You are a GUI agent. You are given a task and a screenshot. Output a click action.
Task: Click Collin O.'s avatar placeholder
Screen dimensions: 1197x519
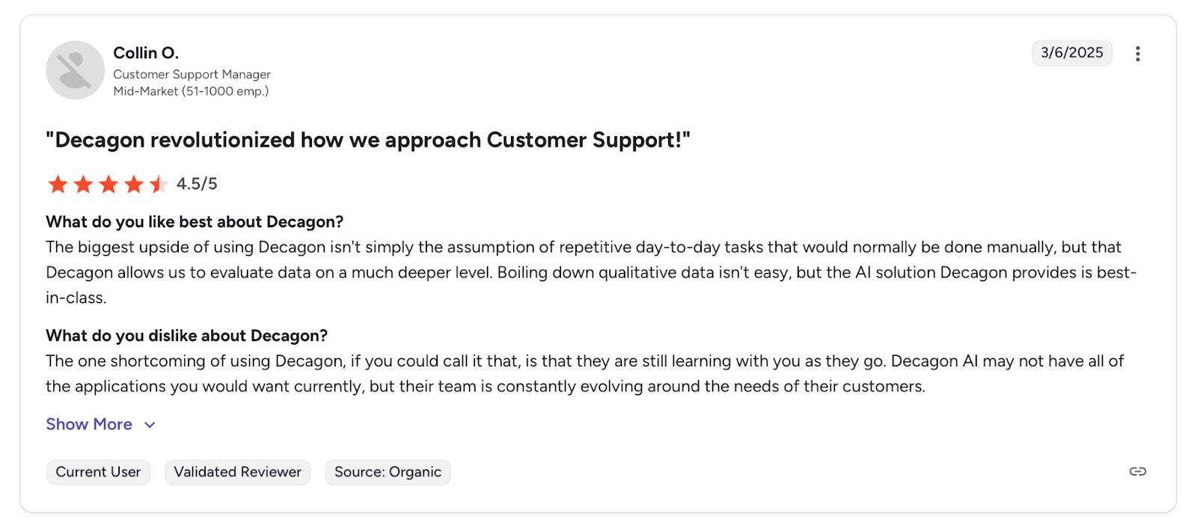(75, 70)
